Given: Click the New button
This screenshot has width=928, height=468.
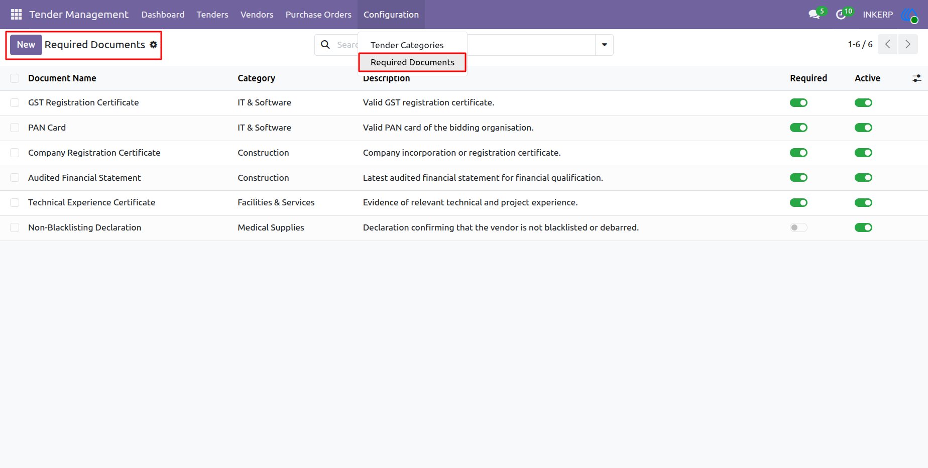Looking at the screenshot, I should tap(26, 45).
